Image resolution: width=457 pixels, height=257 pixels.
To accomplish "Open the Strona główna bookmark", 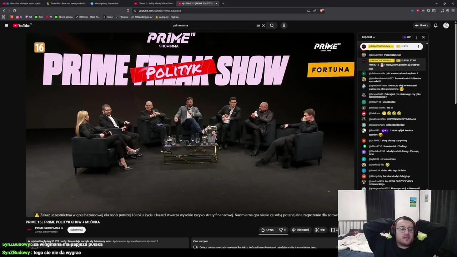I will coord(64,17).
